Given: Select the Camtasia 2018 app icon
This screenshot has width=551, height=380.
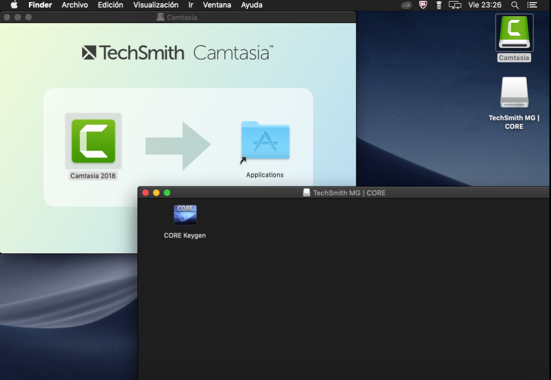Looking at the screenshot, I should 93,141.
